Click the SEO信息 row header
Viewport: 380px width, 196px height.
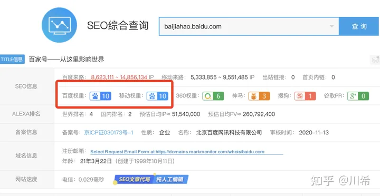26,86
